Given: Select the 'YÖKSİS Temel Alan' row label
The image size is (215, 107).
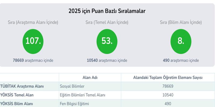Looking at the screenshot, I should 17,95.
